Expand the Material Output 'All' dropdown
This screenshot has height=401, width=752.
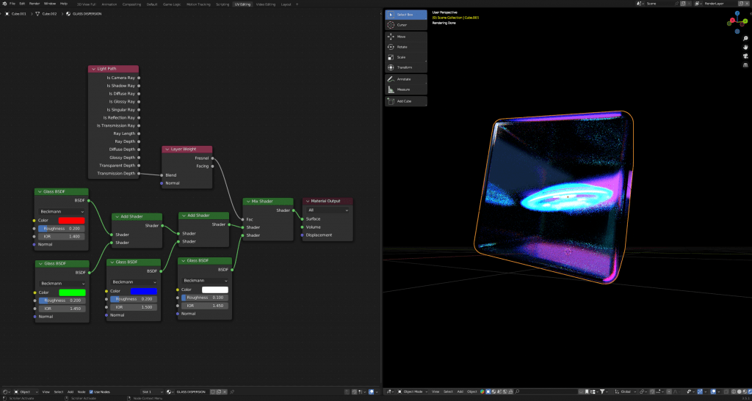tap(326, 210)
